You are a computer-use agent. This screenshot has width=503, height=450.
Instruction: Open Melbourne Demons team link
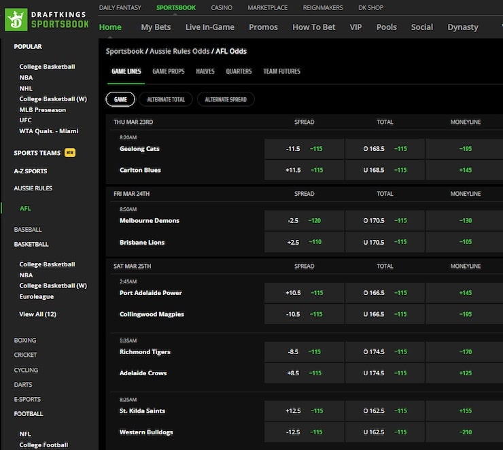(x=150, y=221)
